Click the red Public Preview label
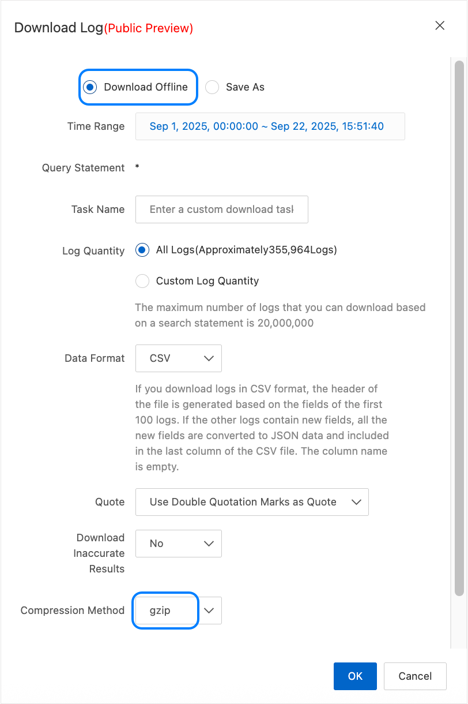The height and width of the screenshot is (704, 468). (149, 28)
